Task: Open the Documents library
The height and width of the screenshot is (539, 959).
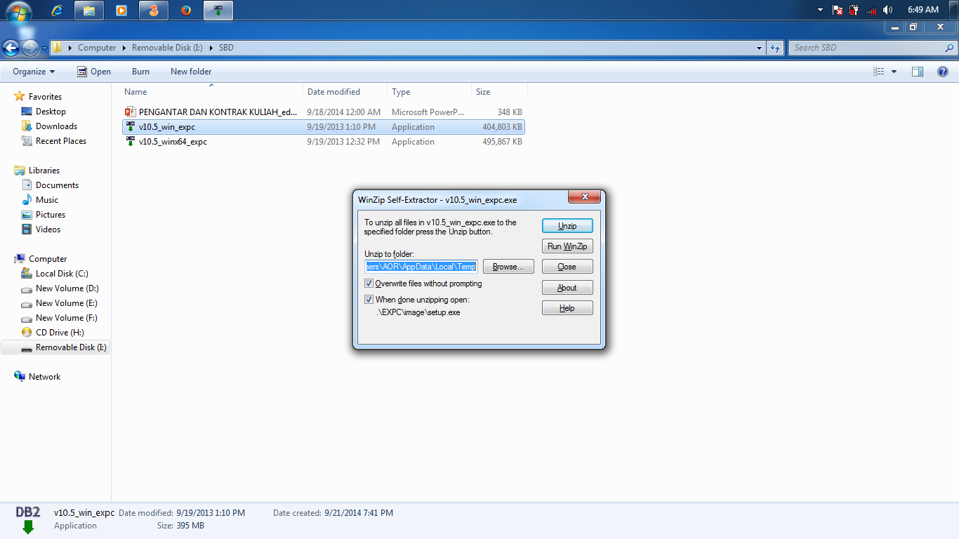Action: [x=57, y=185]
